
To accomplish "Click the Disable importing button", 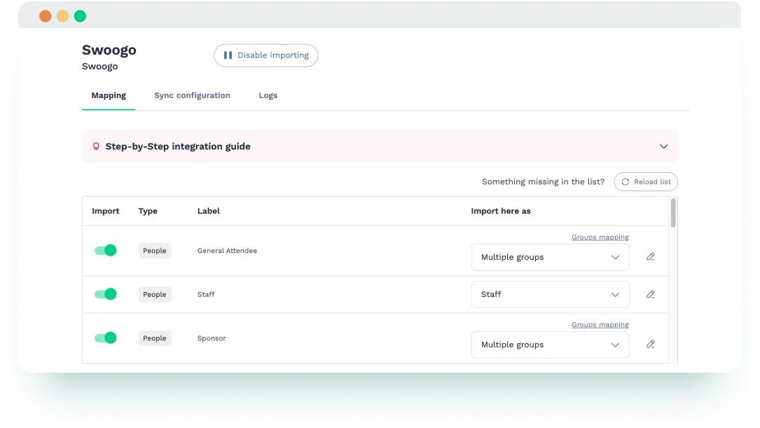I will click(x=265, y=55).
